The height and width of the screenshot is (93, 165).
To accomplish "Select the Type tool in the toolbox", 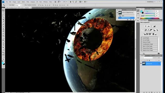I will click(x=3, y=45).
